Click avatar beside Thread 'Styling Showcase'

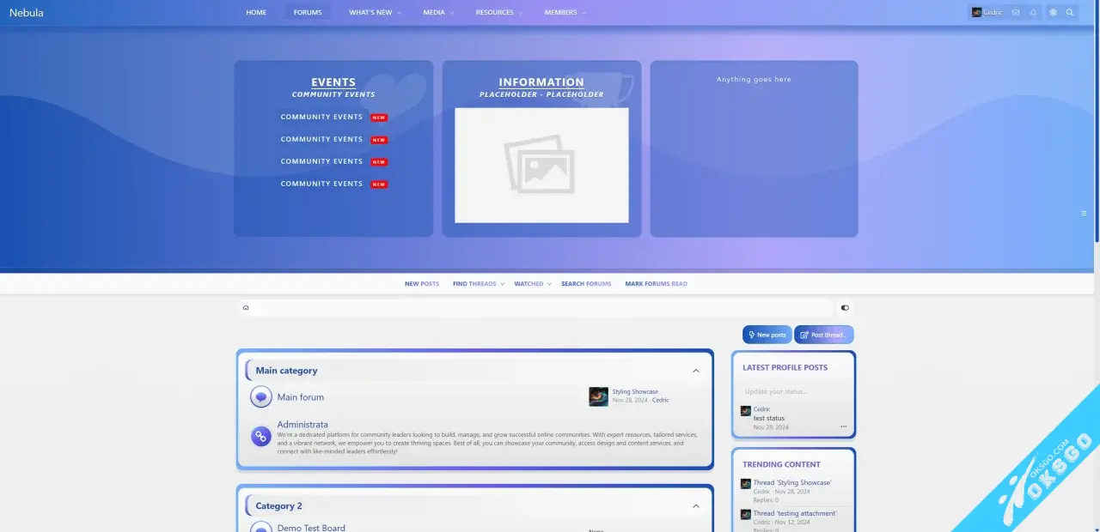point(746,484)
